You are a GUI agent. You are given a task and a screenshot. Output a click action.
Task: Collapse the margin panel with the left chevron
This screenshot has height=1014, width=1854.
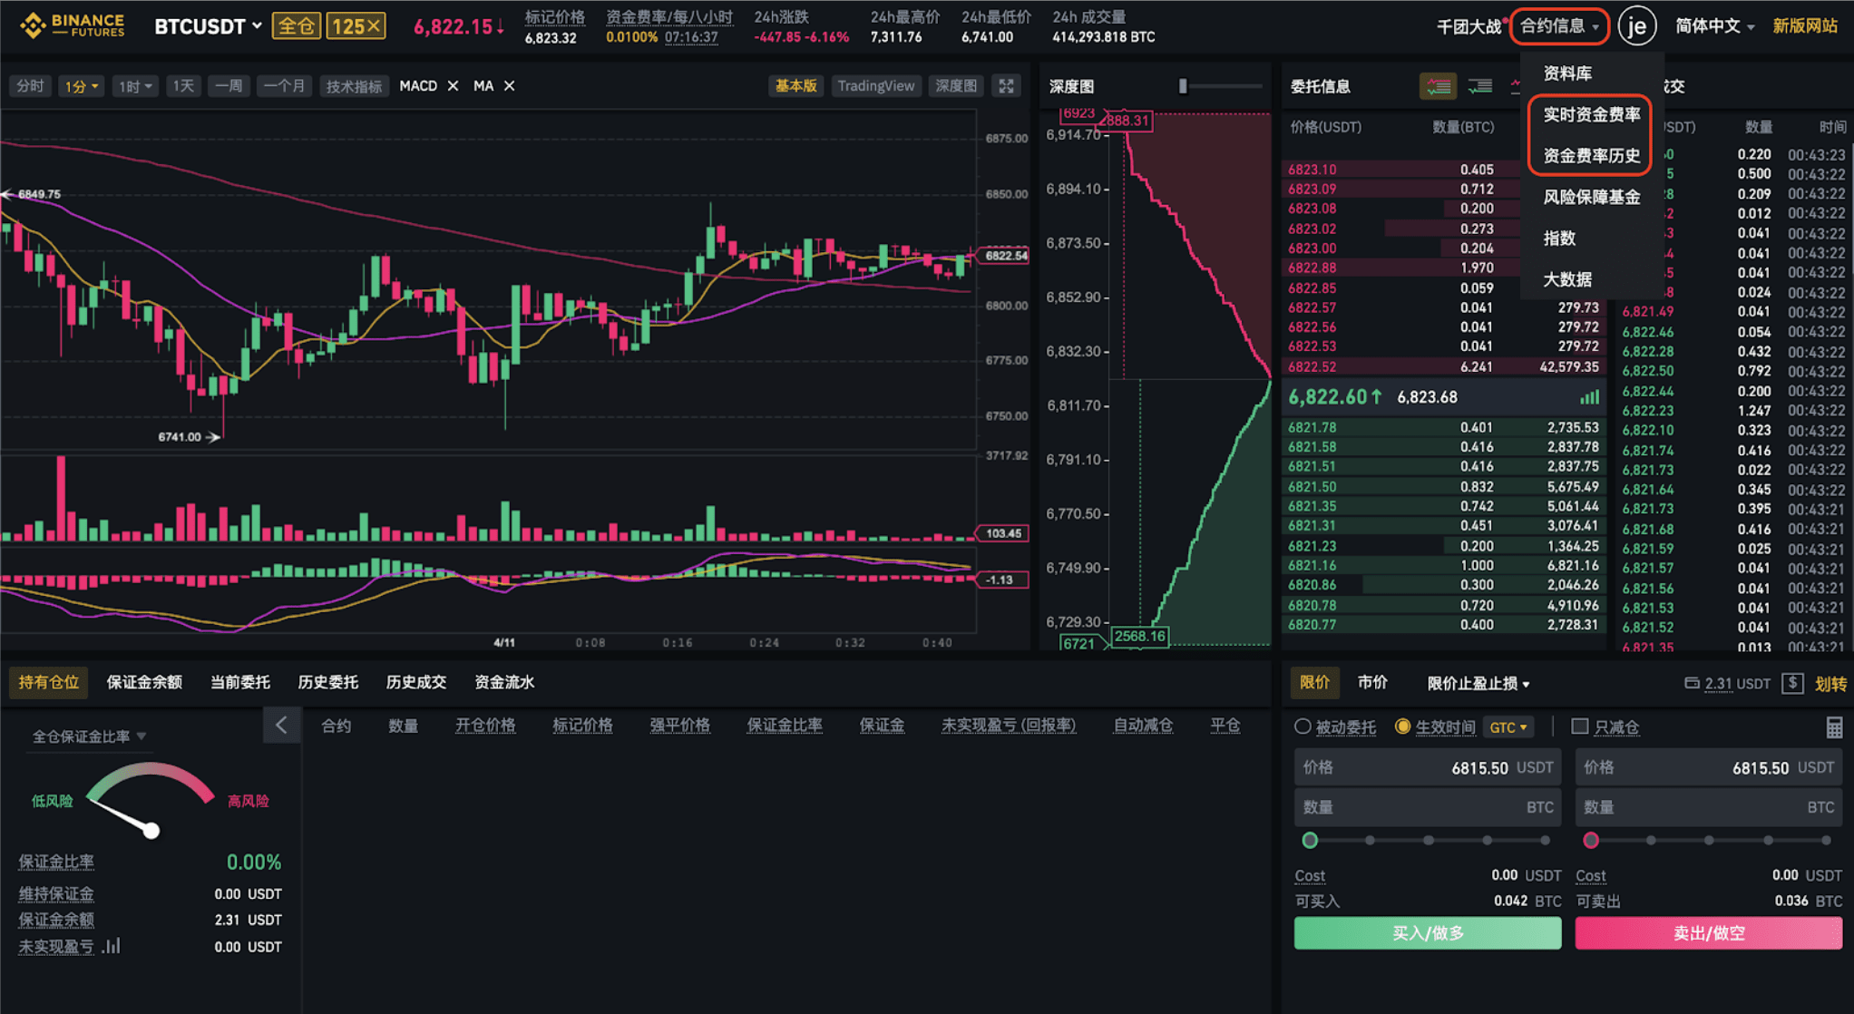(281, 725)
